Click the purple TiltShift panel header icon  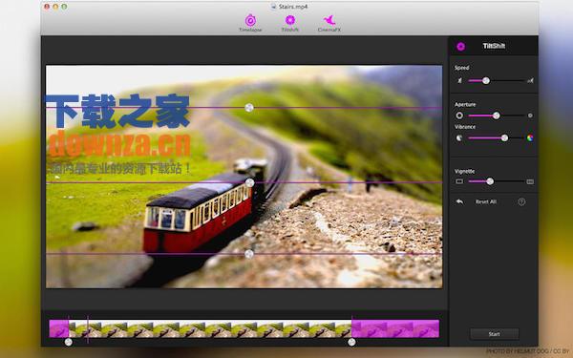461,47
